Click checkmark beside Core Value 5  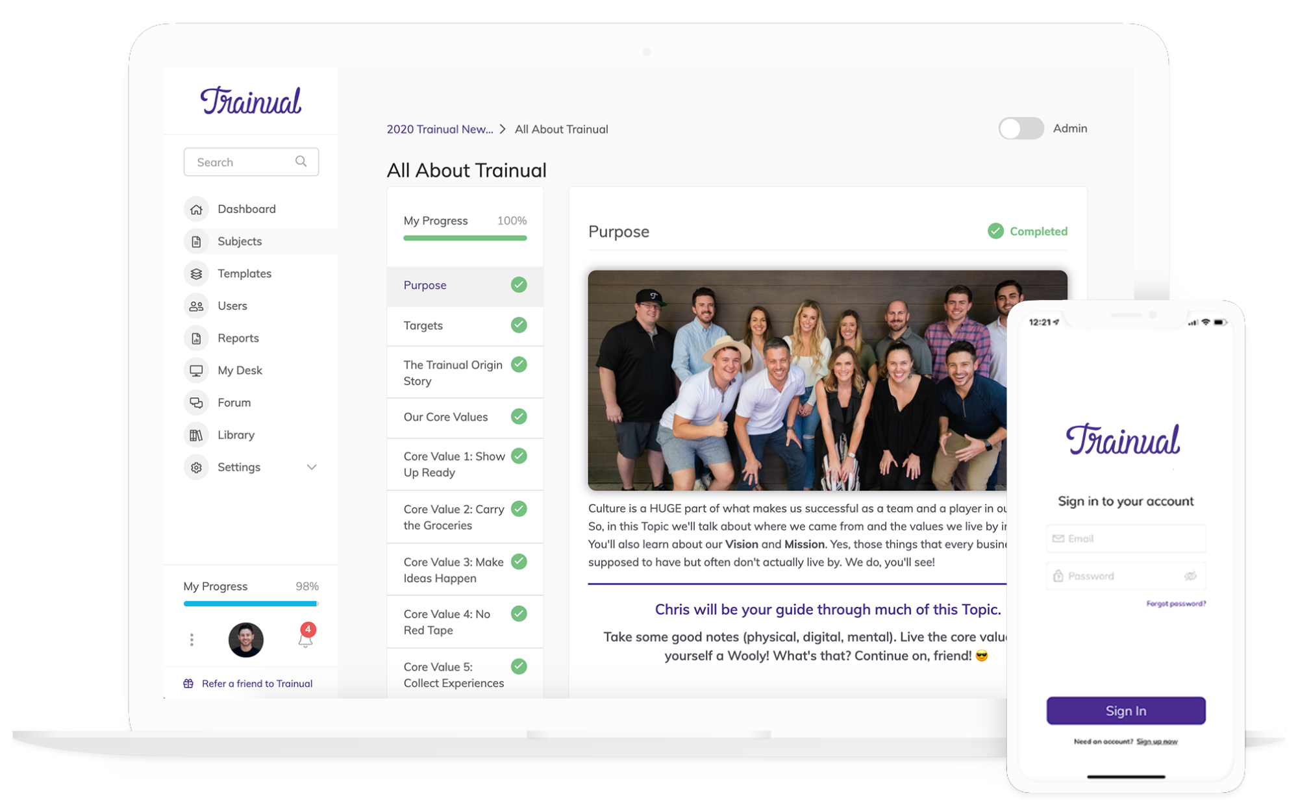tap(519, 666)
